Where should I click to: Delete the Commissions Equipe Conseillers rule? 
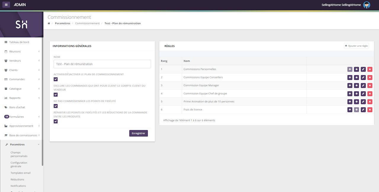click(x=370, y=78)
